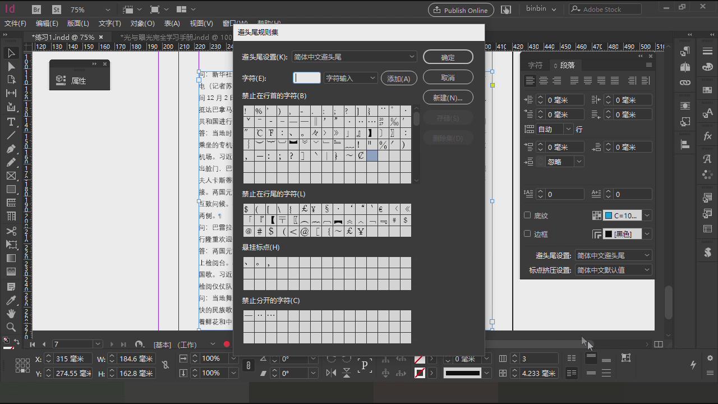Screen dimensions: 718x404
Task: Activate the Zoom magnifier tool
Action: coord(11,327)
